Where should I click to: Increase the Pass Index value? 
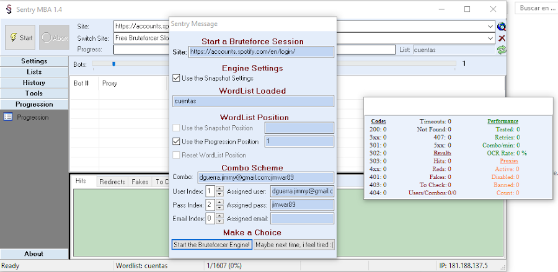(219, 203)
